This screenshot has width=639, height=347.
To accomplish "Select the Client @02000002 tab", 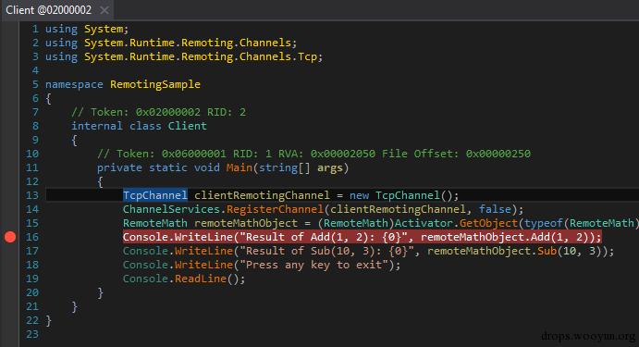I will (48, 10).
